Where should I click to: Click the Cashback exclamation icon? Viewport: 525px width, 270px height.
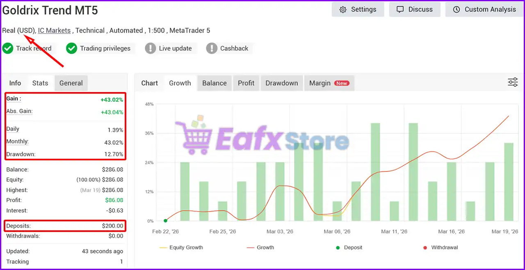tap(212, 48)
